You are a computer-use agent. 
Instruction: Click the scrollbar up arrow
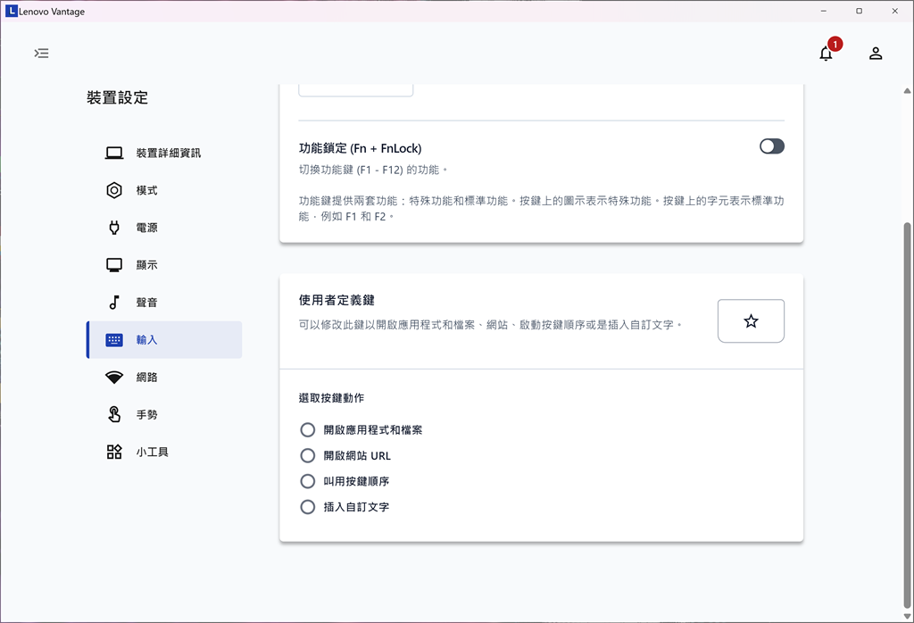[x=907, y=91]
